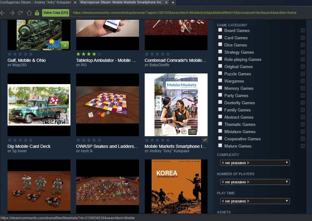The height and width of the screenshot is (221, 312).
Task: Exclude Family Games using its minus button
Action: coord(303,110)
